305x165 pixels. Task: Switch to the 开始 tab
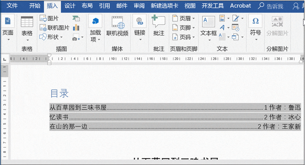(x=35, y=6)
